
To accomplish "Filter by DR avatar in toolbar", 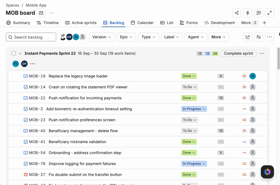I will [69, 37].
